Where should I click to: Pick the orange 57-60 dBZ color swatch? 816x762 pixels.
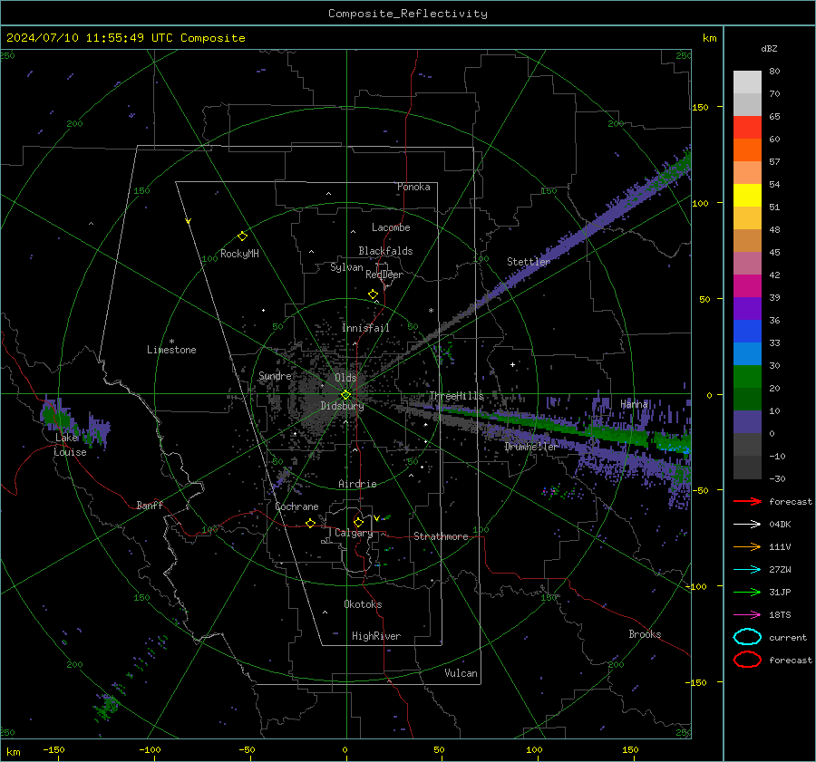[x=747, y=150]
